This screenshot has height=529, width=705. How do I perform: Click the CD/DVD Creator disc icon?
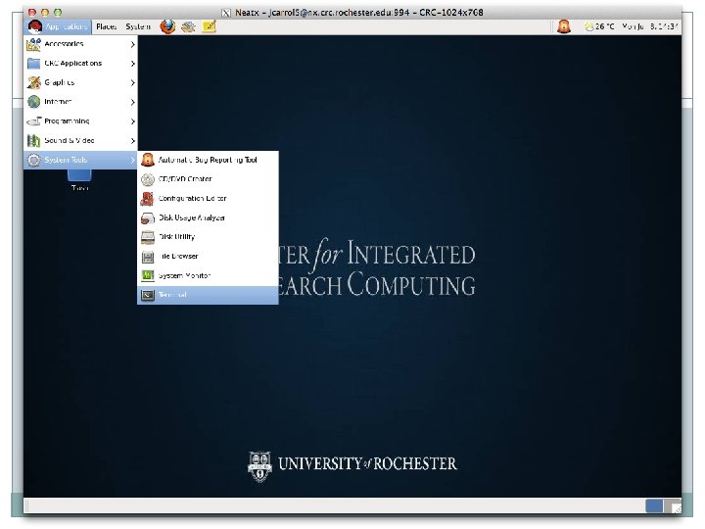pyautogui.click(x=148, y=179)
